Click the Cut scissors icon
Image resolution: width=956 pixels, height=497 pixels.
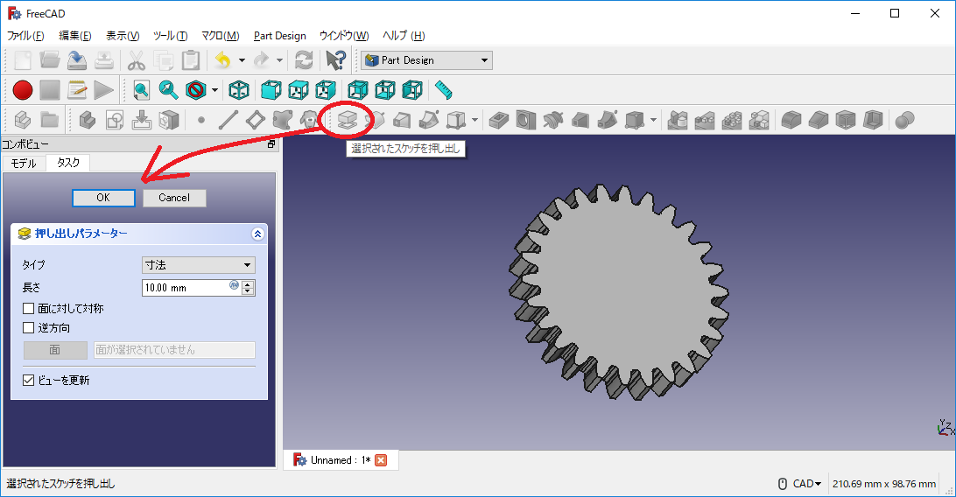point(136,60)
